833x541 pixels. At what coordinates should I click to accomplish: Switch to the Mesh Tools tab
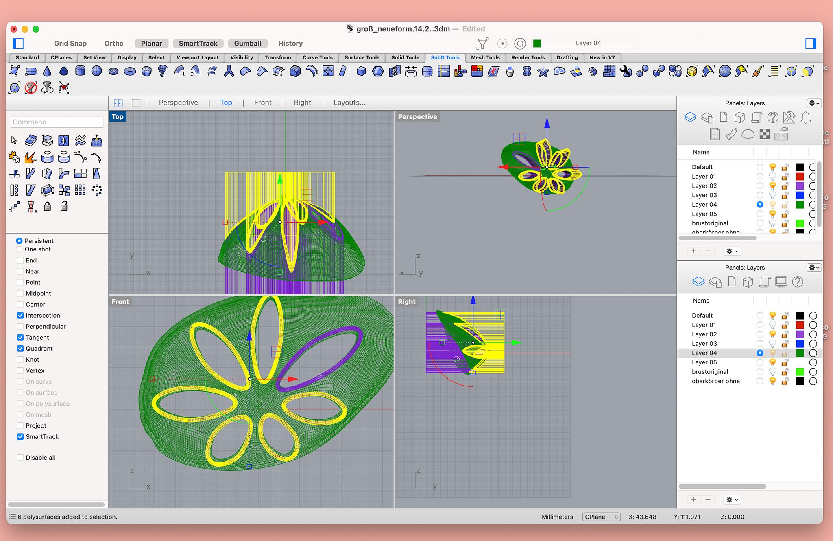click(x=485, y=57)
